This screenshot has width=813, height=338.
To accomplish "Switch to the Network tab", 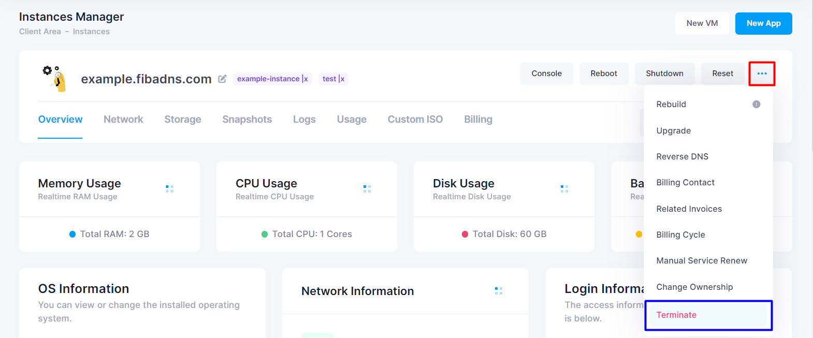I will point(123,120).
